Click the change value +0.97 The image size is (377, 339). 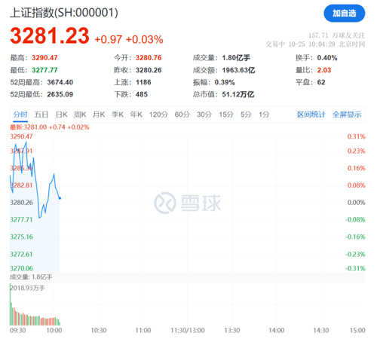click(109, 40)
